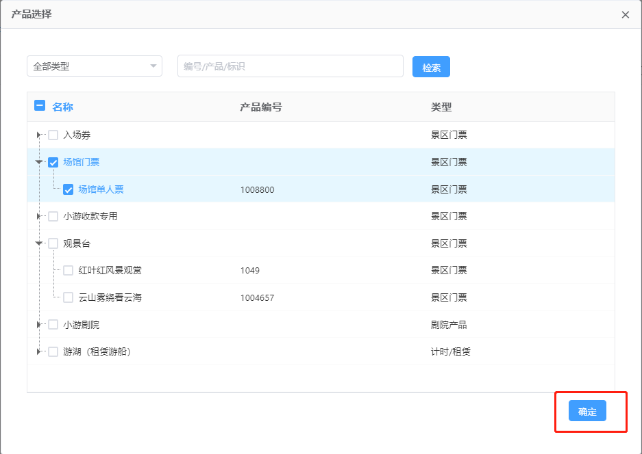Check the 红叶红风景观赏 checkbox
The image size is (642, 454).
pos(69,271)
